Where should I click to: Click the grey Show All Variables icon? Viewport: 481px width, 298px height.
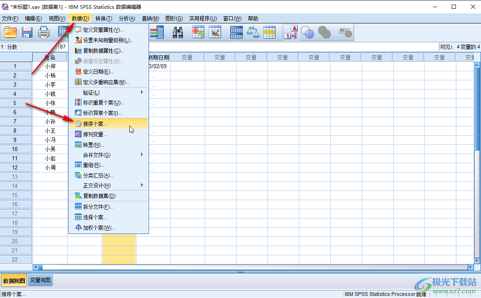pos(324,32)
